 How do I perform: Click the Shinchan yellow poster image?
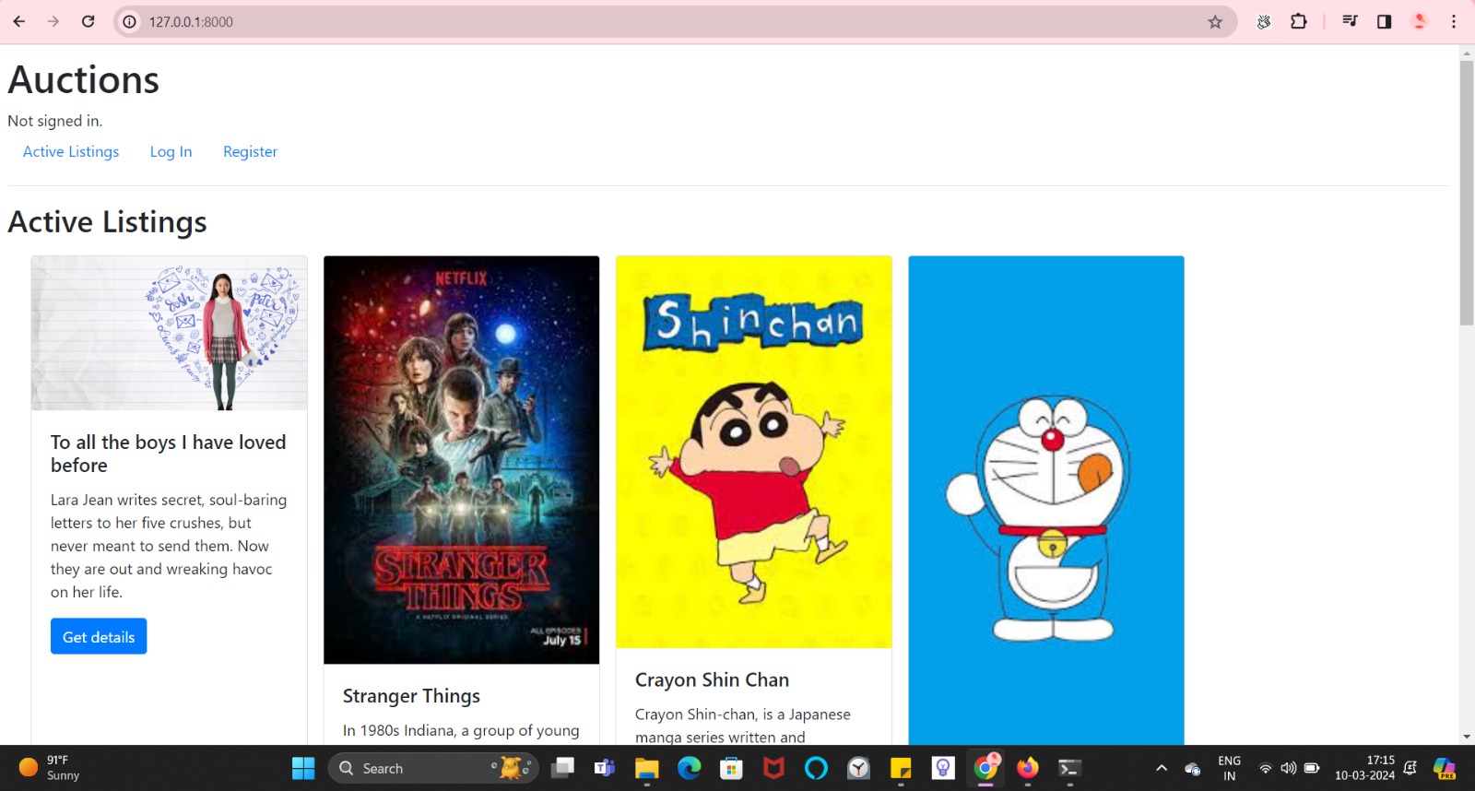pos(753,452)
